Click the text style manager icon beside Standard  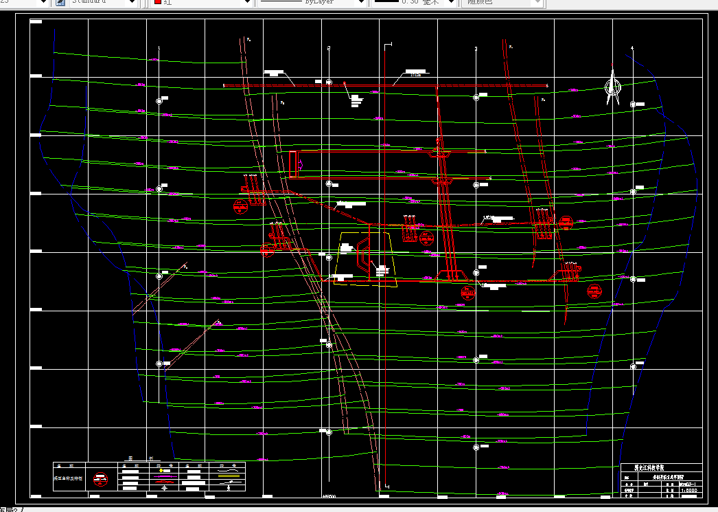click(60, 2)
